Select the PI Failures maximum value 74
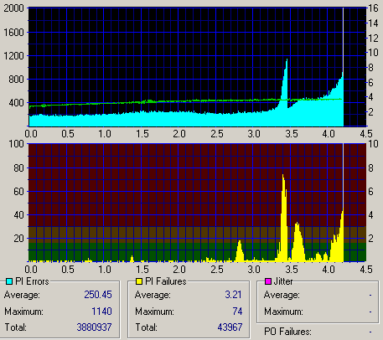The image size is (383, 340). pyautogui.click(x=237, y=312)
